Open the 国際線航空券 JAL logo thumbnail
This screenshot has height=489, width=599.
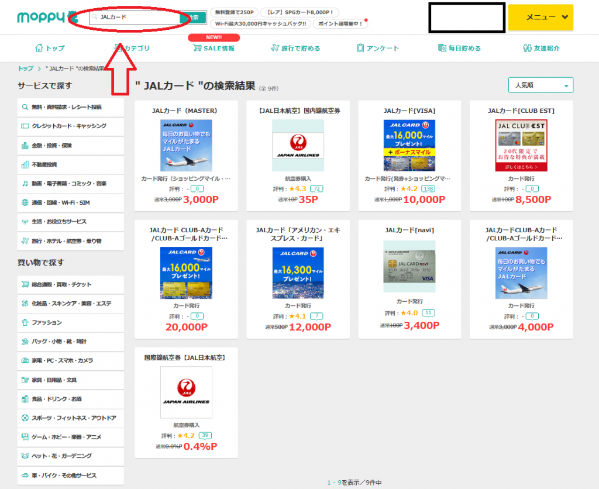186,392
